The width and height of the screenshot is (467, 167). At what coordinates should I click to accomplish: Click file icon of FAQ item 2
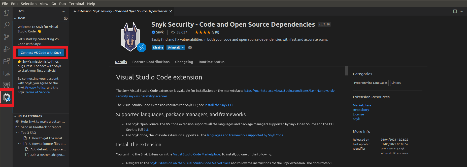point(25,144)
